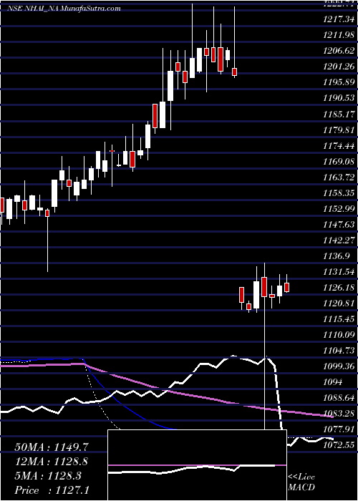Select the 1147.63 price axis label
Image resolution: width=358 pixels, height=501 pixels.
[338, 225]
